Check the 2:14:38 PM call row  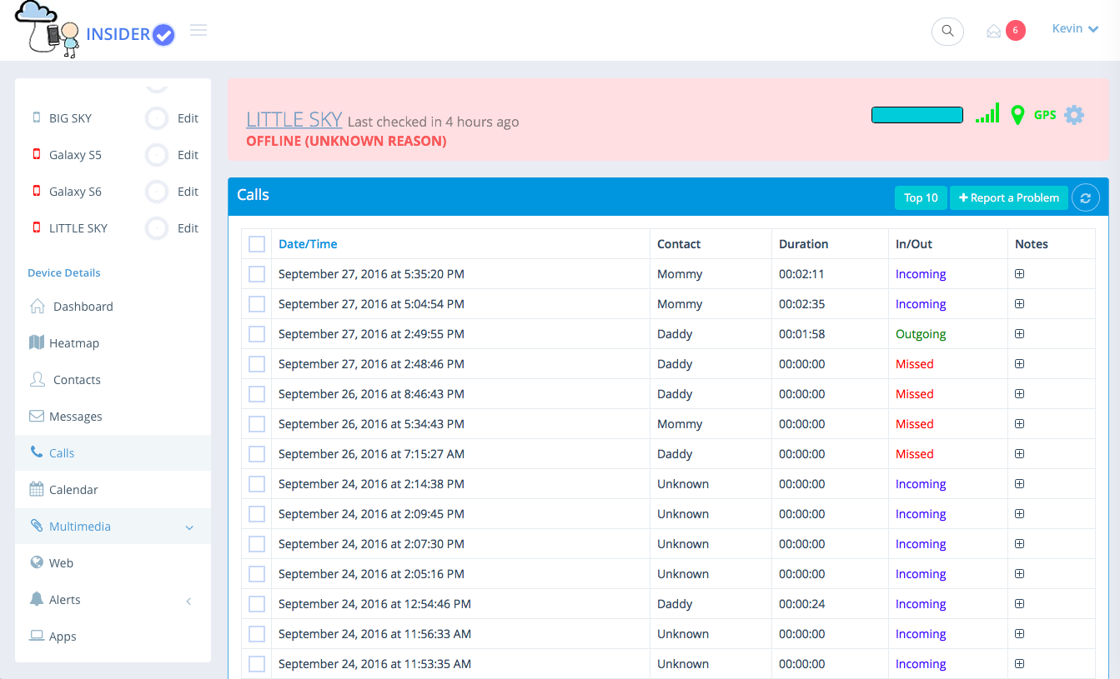pos(257,484)
